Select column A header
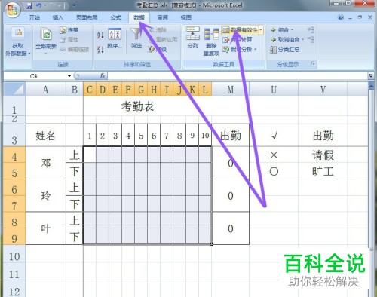Viewport: 377px width, 297px height. point(45,90)
